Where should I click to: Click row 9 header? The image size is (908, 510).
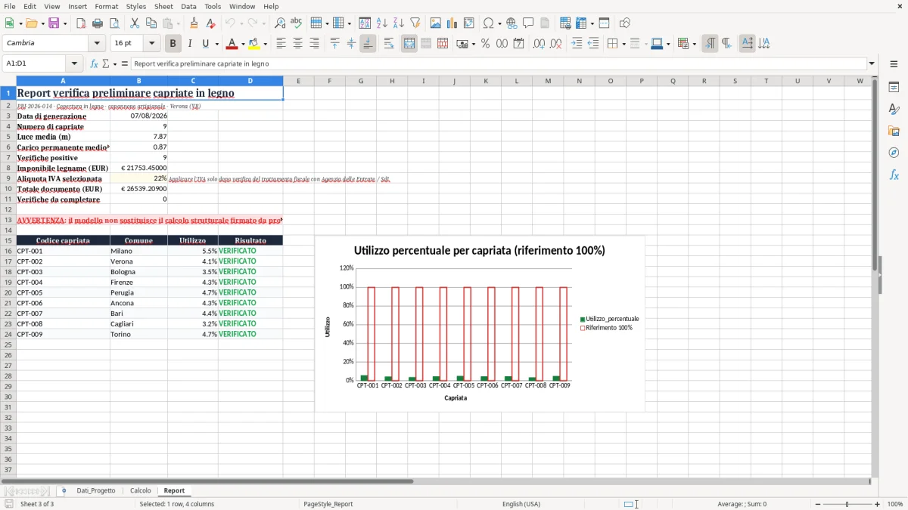pos(8,178)
